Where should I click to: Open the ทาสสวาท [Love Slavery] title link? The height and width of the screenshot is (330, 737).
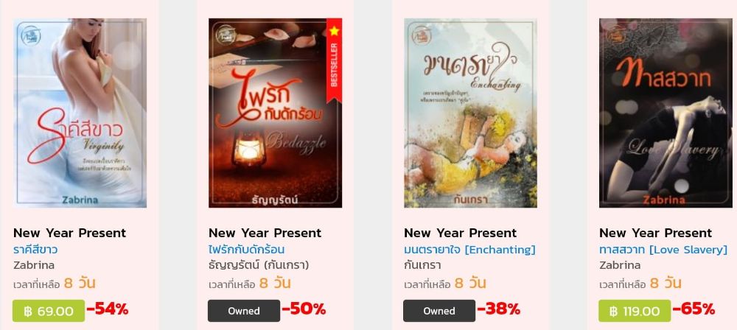click(663, 249)
